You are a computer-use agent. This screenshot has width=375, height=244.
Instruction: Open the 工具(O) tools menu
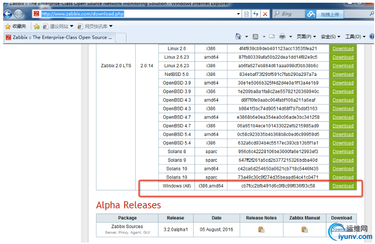point(355,36)
